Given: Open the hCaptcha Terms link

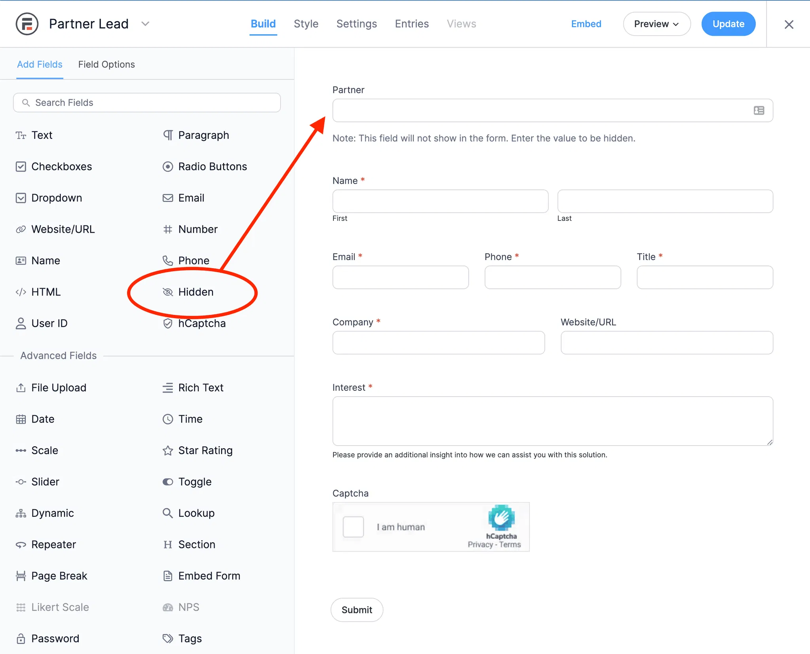Looking at the screenshot, I should click(510, 544).
